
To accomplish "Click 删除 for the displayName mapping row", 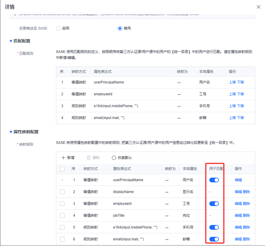I will 246,192.
